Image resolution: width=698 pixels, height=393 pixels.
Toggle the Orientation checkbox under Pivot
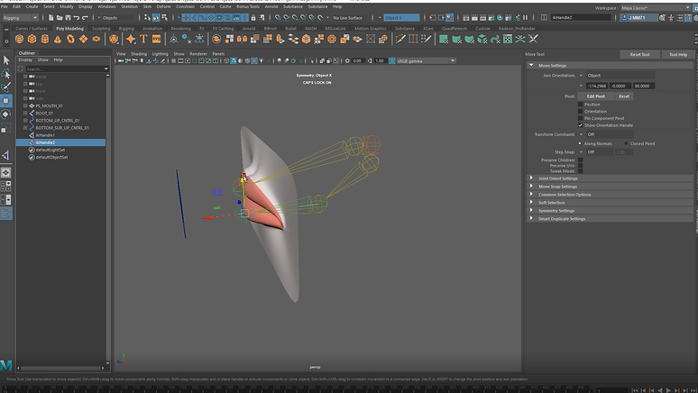coord(580,111)
